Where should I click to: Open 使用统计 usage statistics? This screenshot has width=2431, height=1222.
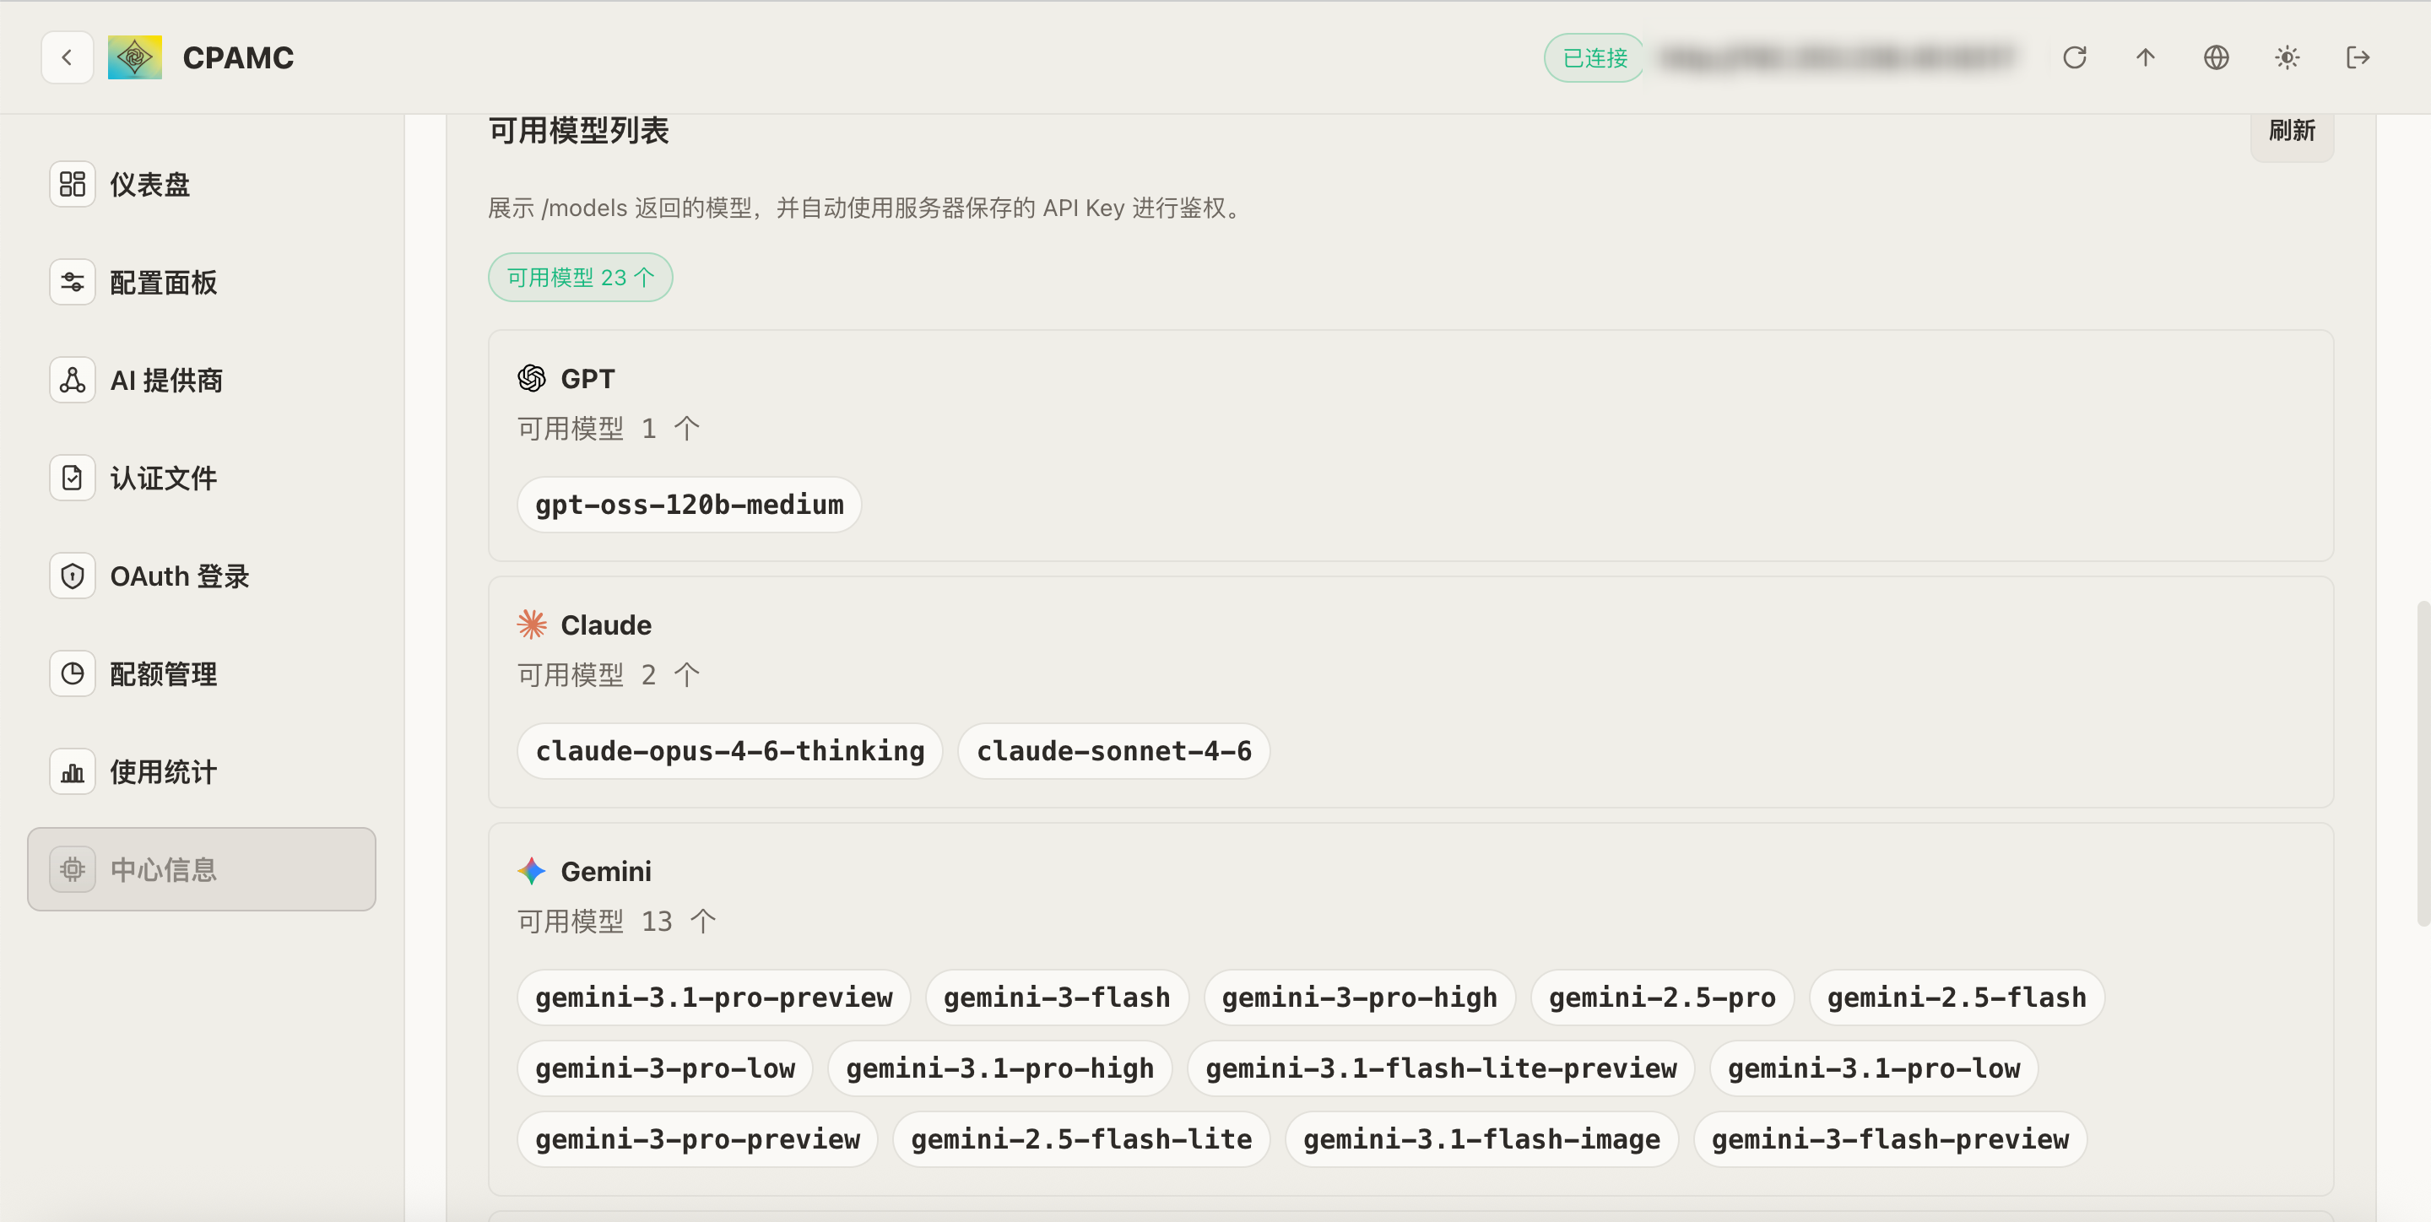162,773
